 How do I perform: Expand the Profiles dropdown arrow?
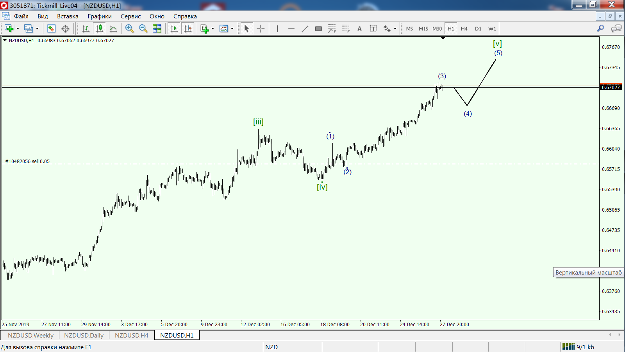[37, 29]
